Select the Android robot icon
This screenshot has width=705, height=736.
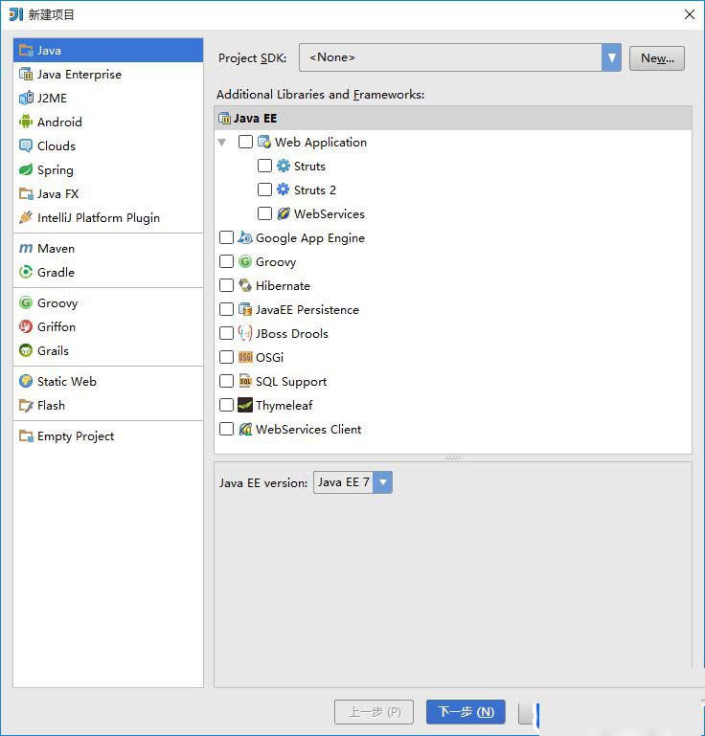pyautogui.click(x=26, y=122)
